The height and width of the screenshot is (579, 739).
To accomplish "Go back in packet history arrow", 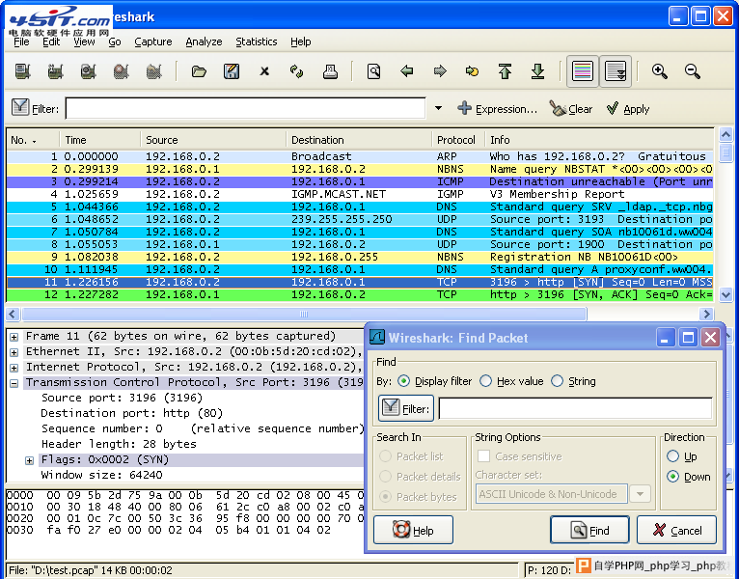I will pos(407,71).
